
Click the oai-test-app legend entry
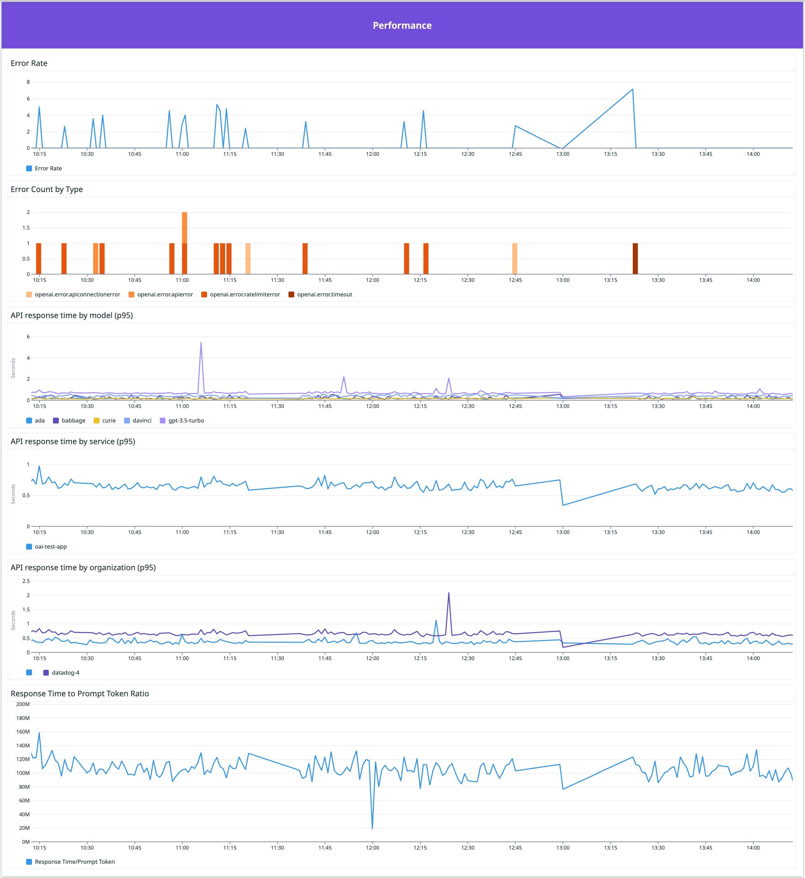pos(50,546)
